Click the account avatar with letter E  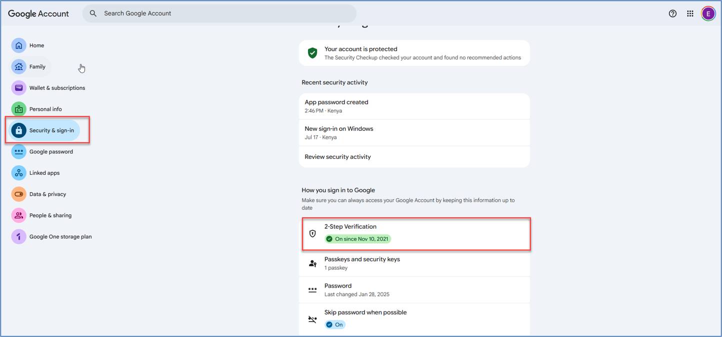tap(708, 13)
